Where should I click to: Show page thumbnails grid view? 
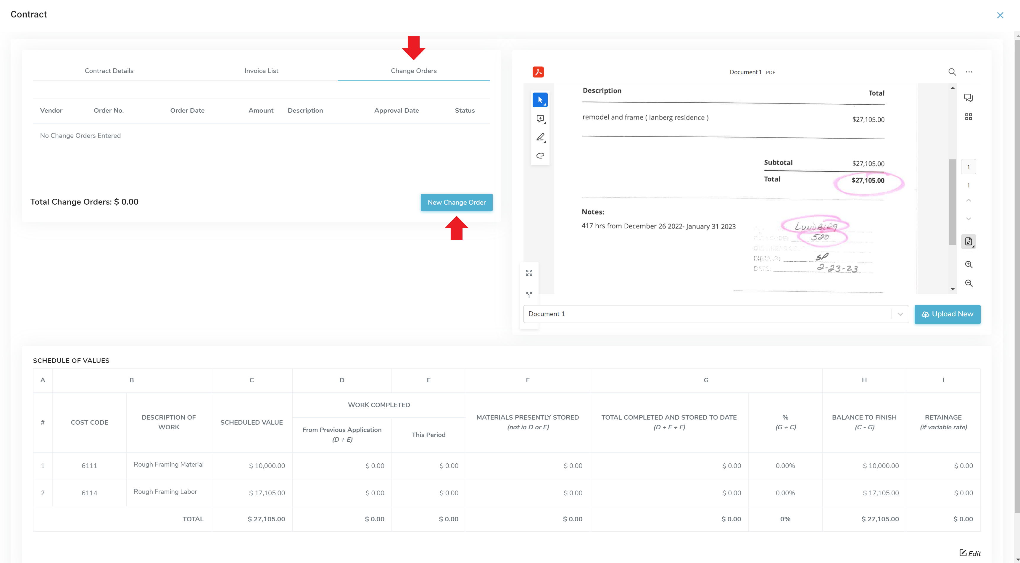point(969,117)
